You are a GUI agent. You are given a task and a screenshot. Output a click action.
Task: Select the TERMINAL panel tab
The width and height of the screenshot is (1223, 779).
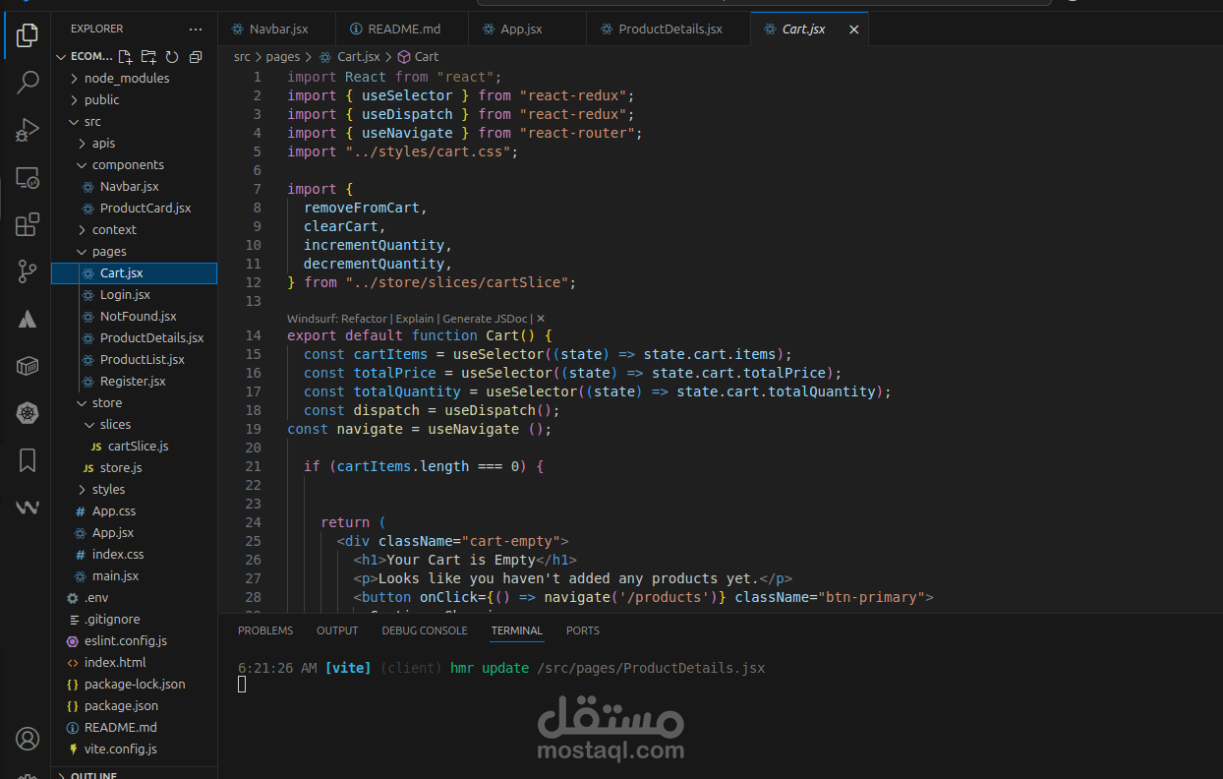517,630
